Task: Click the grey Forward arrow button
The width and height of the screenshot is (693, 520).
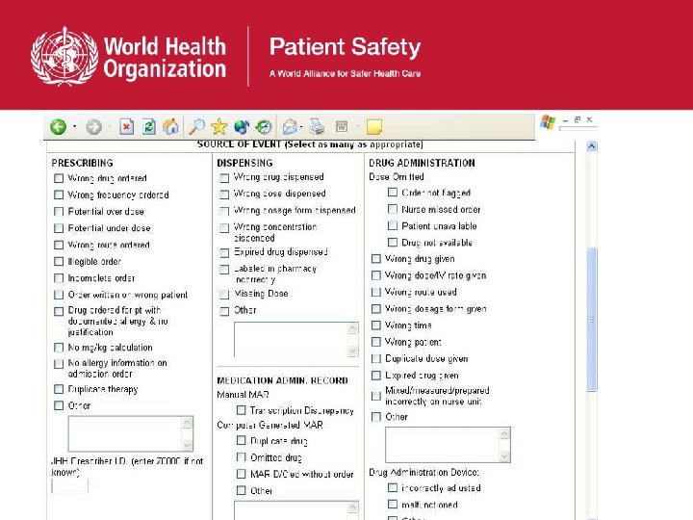Action: point(93,127)
